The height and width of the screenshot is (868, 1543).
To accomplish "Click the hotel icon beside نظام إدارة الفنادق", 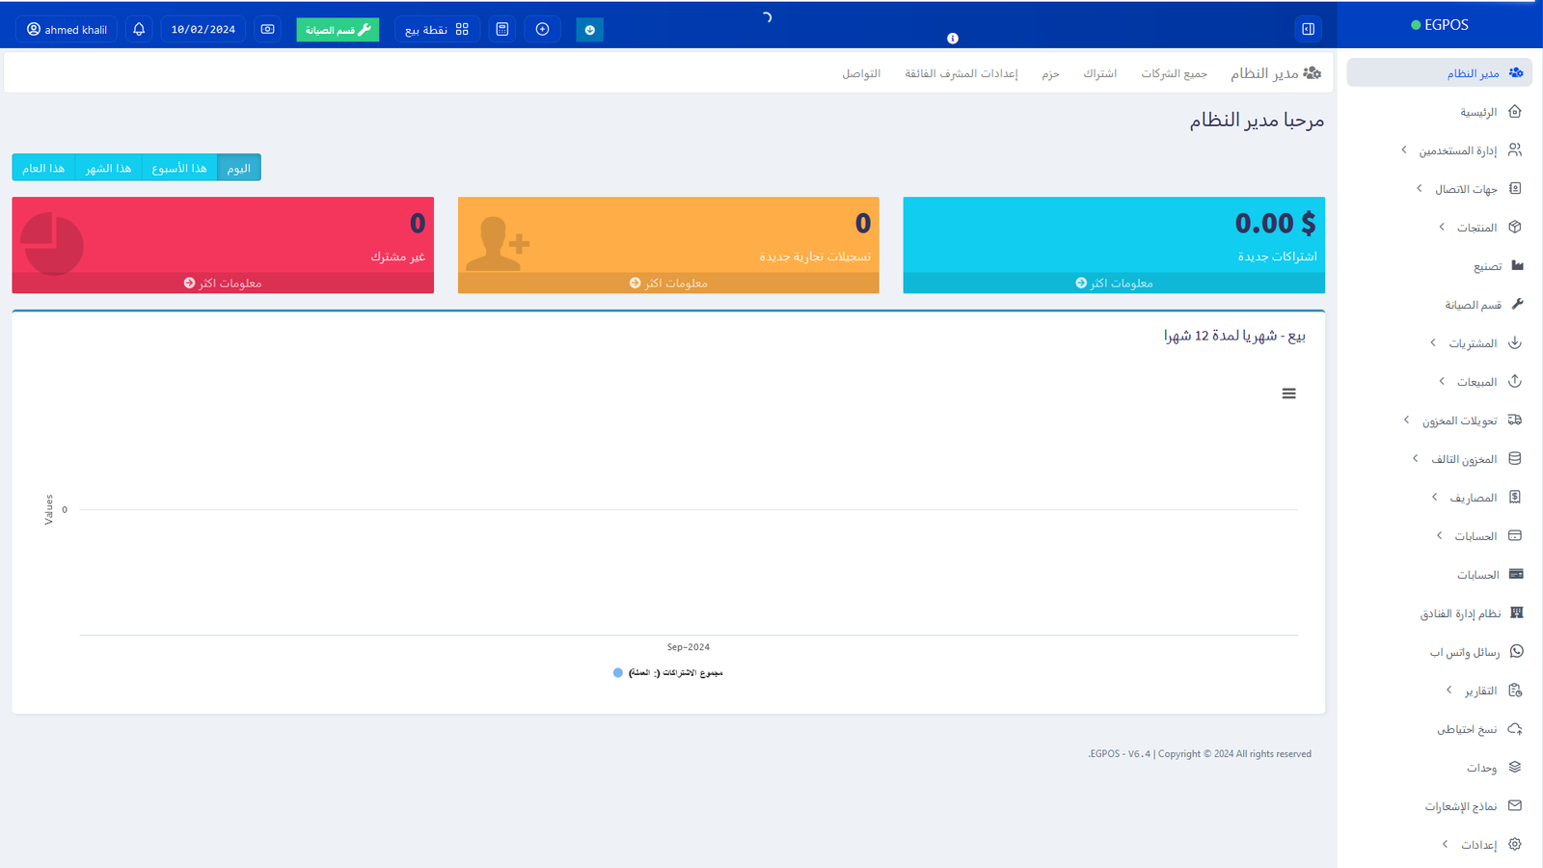I will point(1517,612).
